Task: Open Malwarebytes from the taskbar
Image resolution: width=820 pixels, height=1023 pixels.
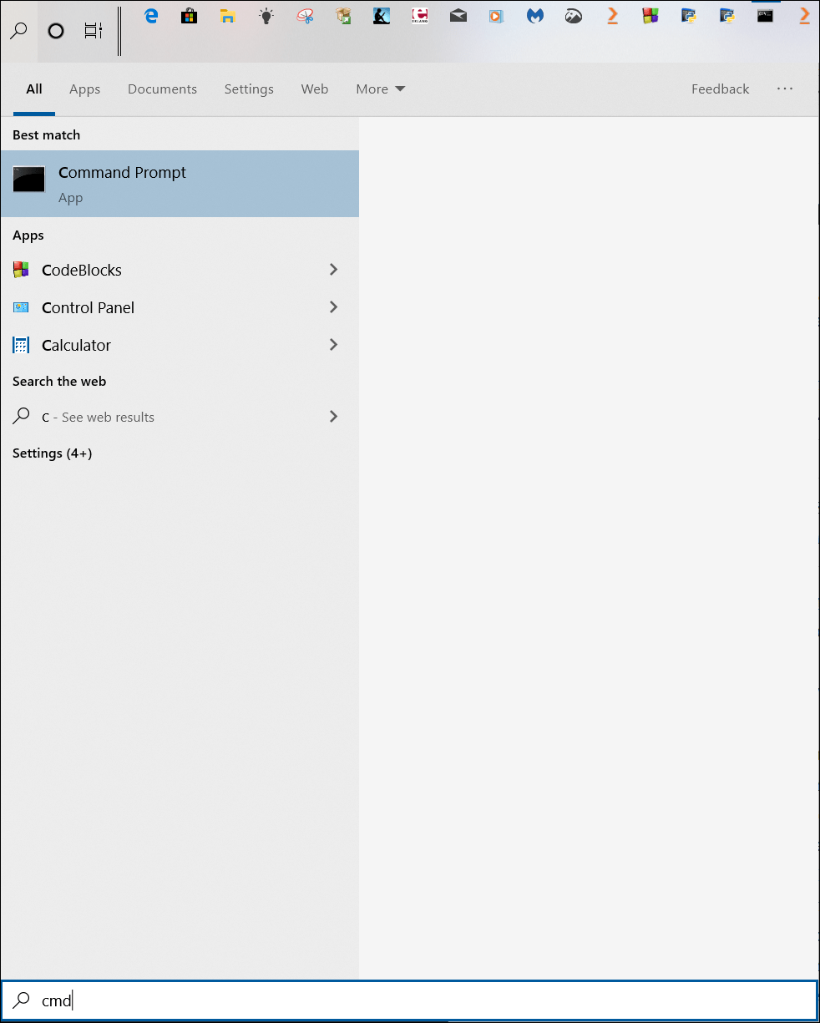Action: click(x=534, y=15)
